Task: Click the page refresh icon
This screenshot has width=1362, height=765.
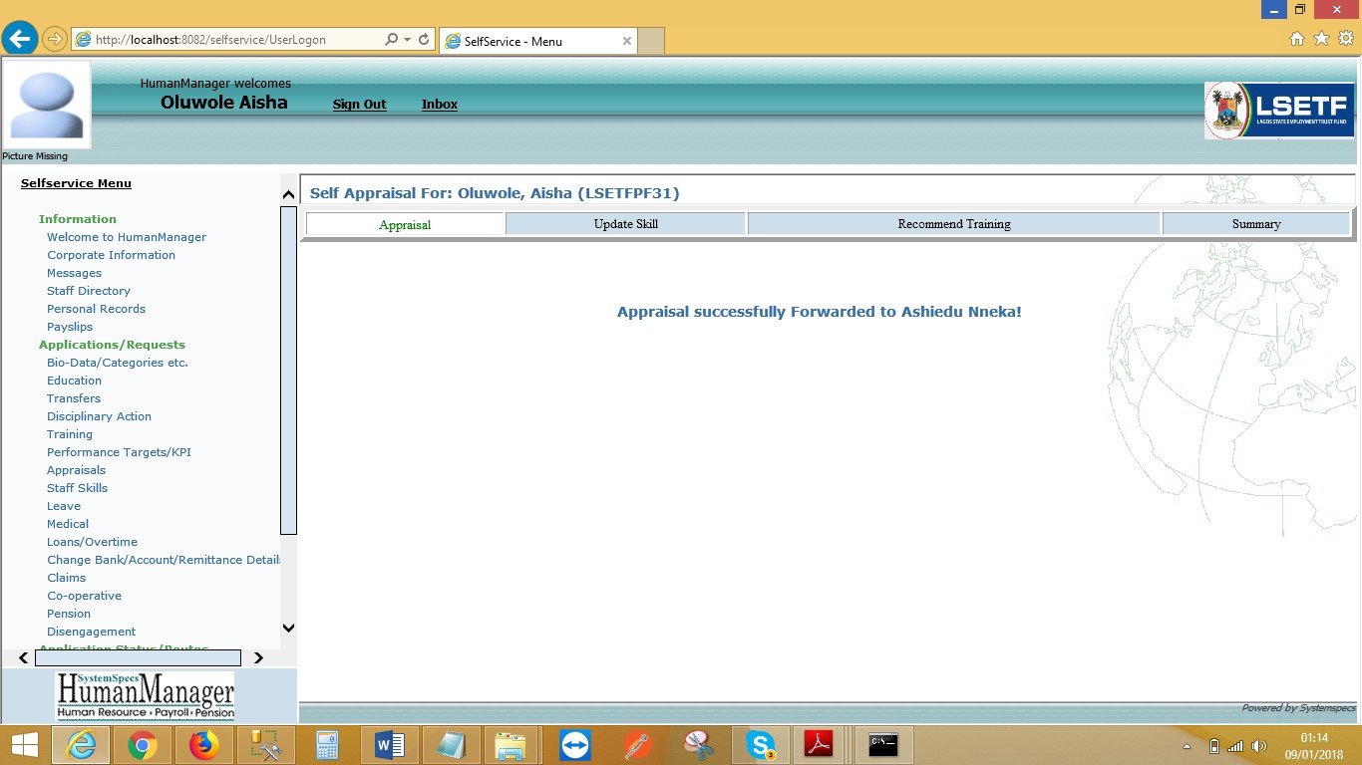Action: point(424,40)
